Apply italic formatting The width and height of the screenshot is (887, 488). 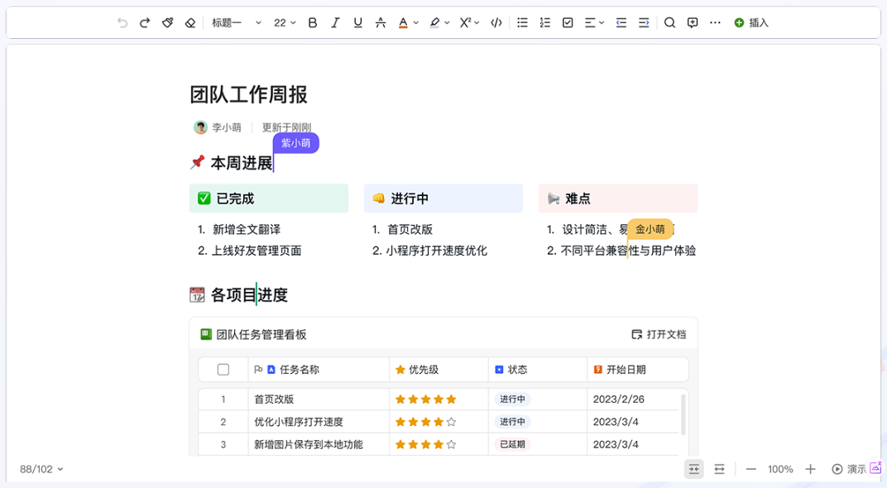335,23
